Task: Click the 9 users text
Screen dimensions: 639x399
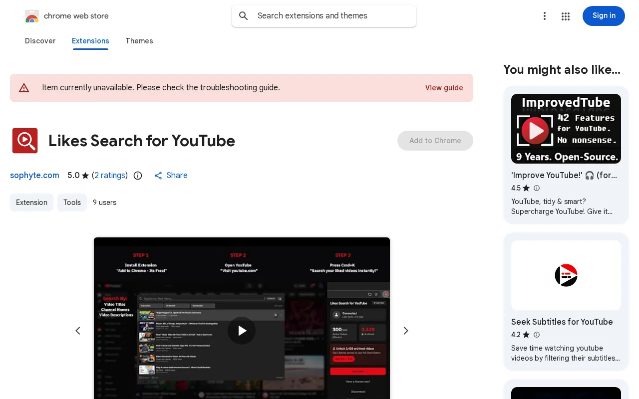Action: 105,202
